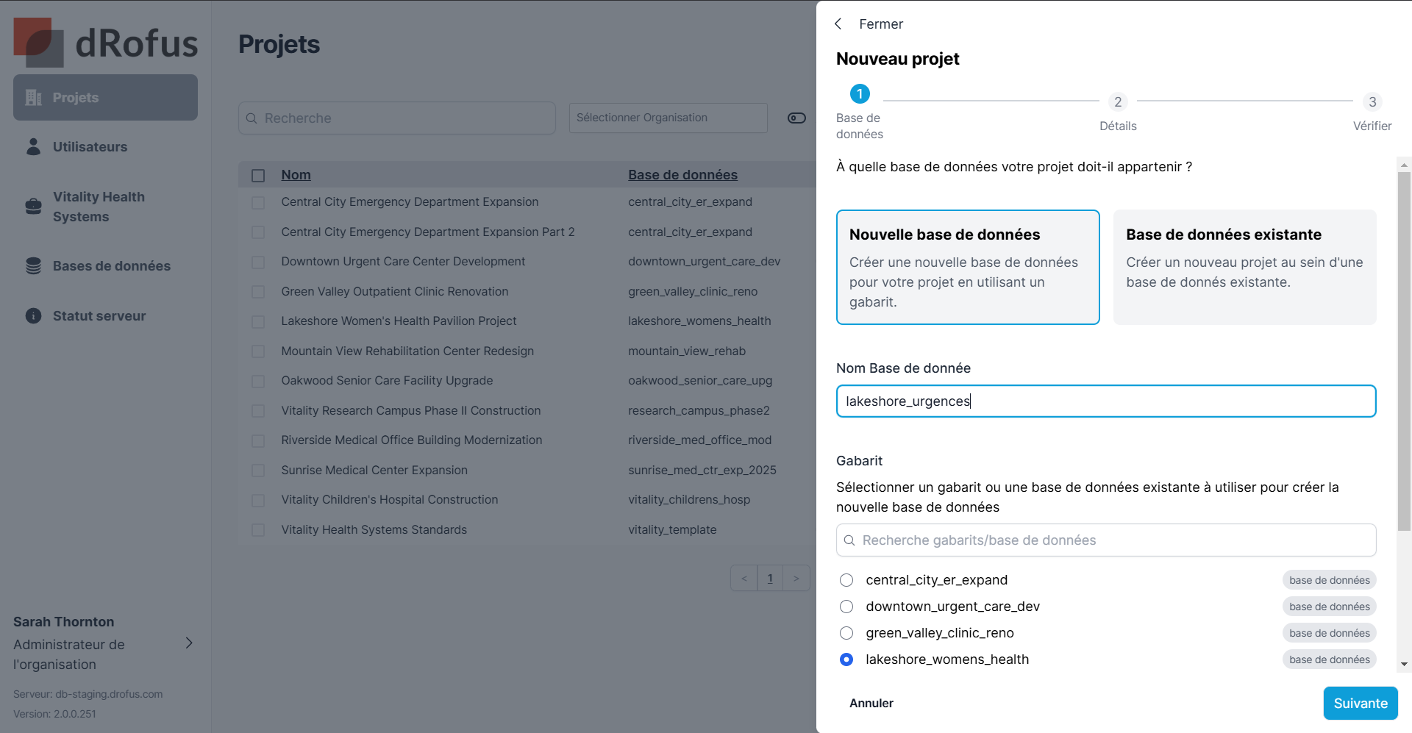This screenshot has width=1412, height=733.
Task: Click the Utilisateurs person icon
Action: coord(34,147)
